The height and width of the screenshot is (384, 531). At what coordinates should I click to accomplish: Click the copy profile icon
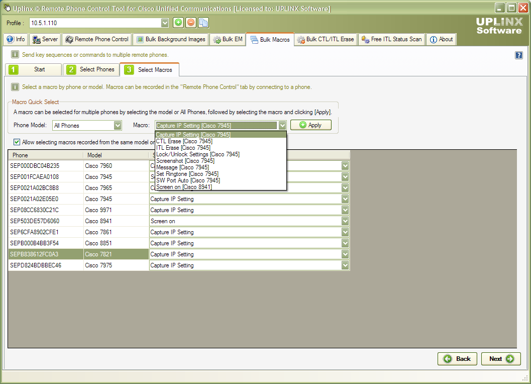click(x=204, y=23)
